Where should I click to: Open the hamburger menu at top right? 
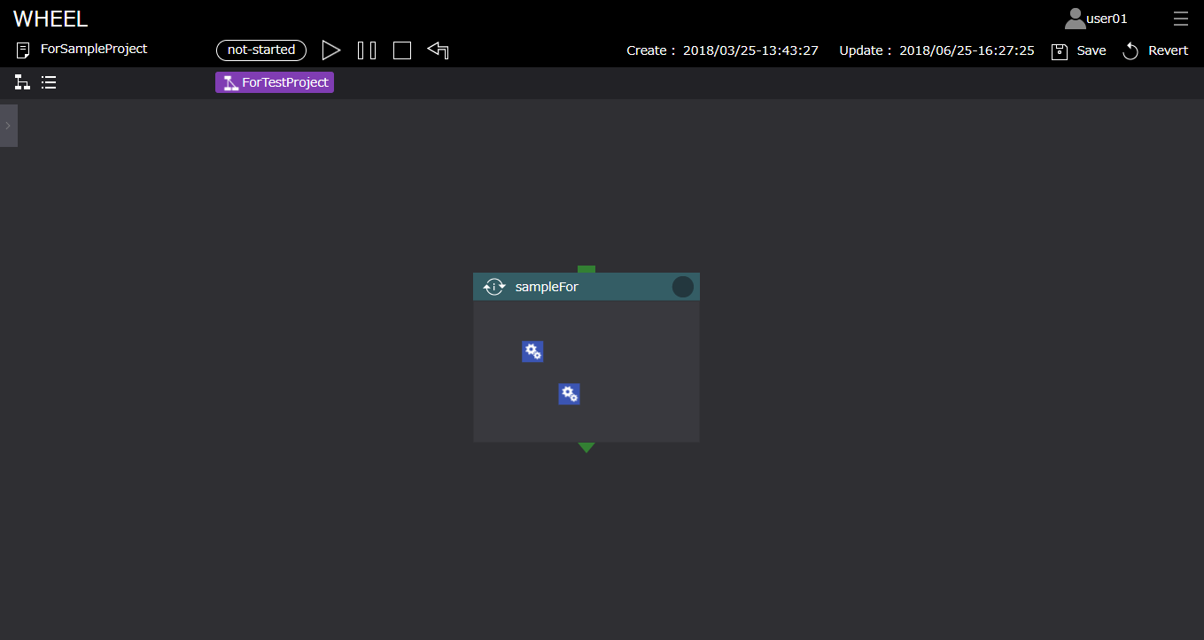tap(1180, 19)
